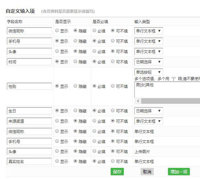Select 显示 for the 真实姓名 field
Viewport: 200px width, 179px height.
tap(57, 161)
